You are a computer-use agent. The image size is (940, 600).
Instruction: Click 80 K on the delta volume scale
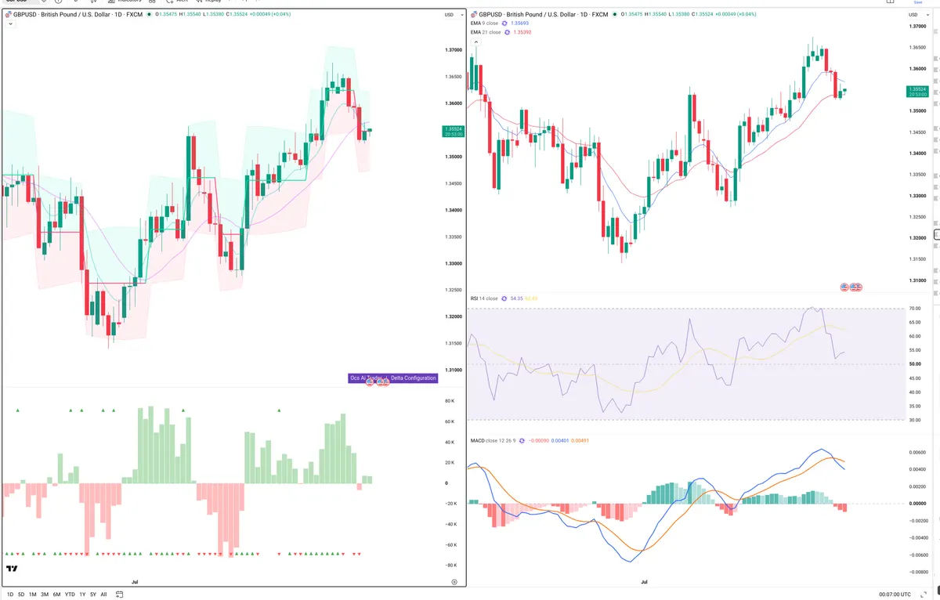click(x=450, y=401)
